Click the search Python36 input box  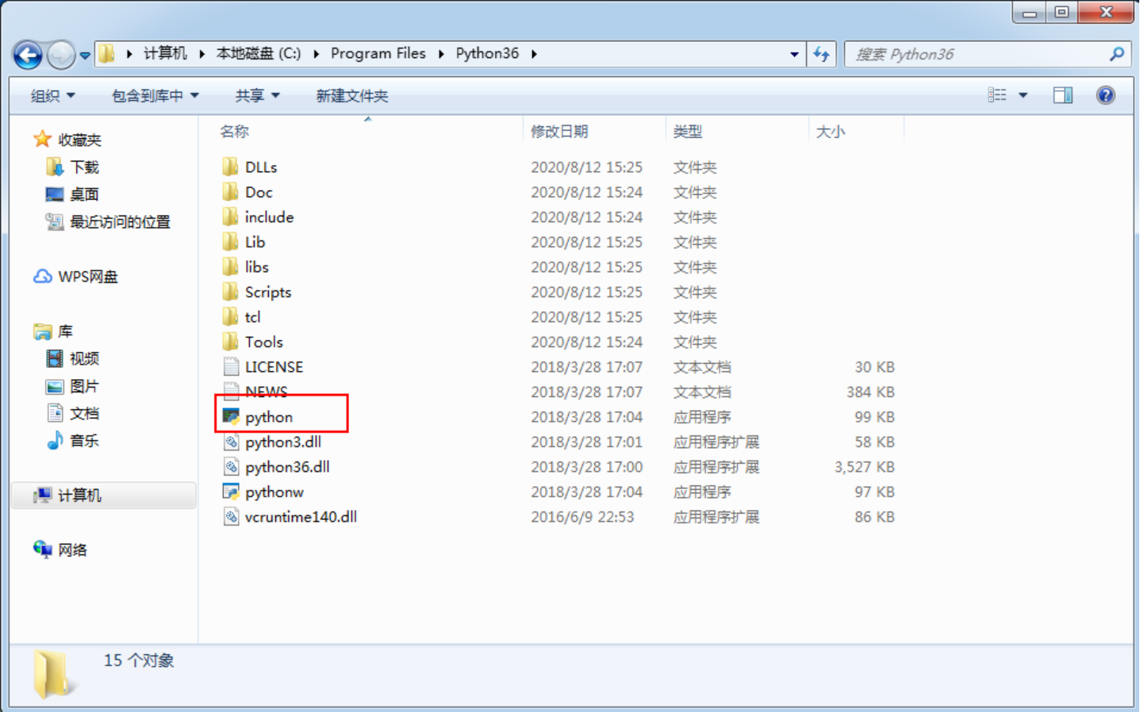[976, 54]
